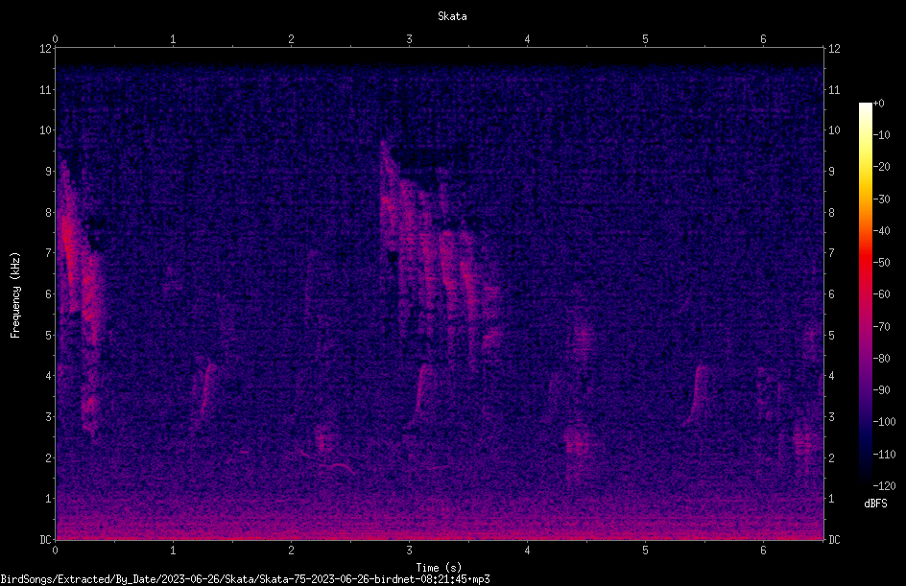Click the "DC" label on the right frequency axis
Viewport: 906px width, 586px height.
(834, 539)
